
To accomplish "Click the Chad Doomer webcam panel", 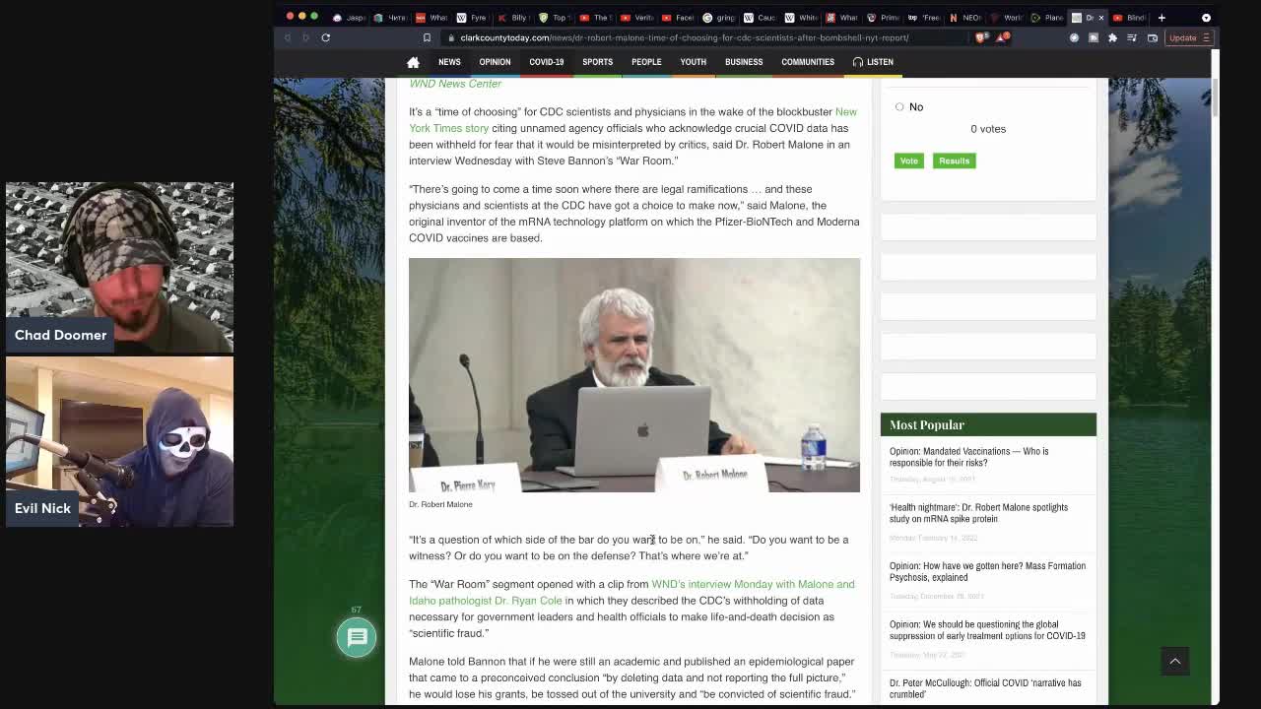I will (x=119, y=267).
